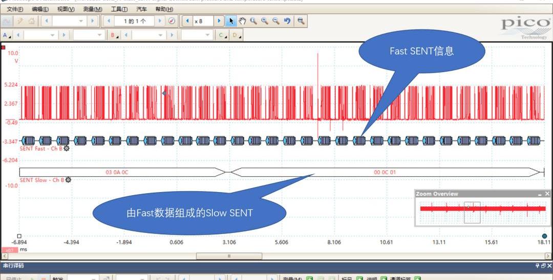Click the scrollbar right arrow
Image resolution: width=553 pixels, height=280 pixels.
(548, 255)
